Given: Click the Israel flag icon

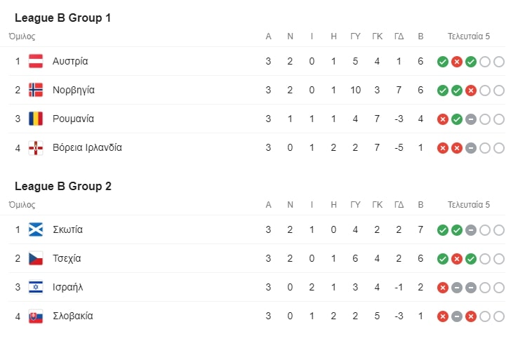Looking at the screenshot, I should 36,287.
